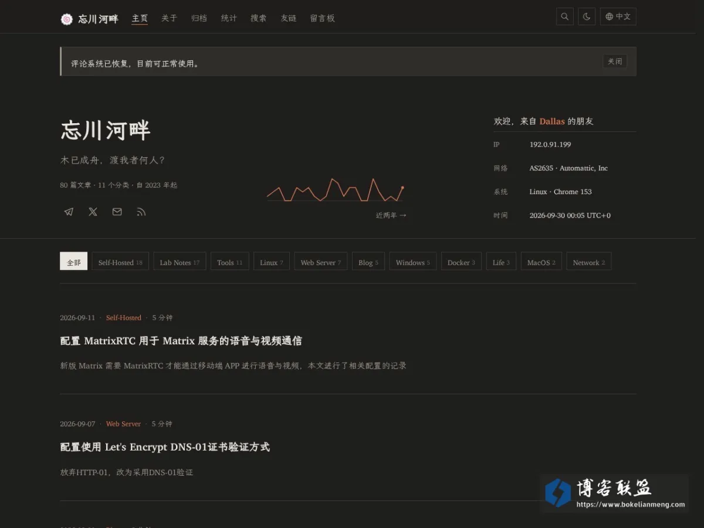704x528 pixels.
Task: Open the MatrixRTC article title
Action: [181, 341]
